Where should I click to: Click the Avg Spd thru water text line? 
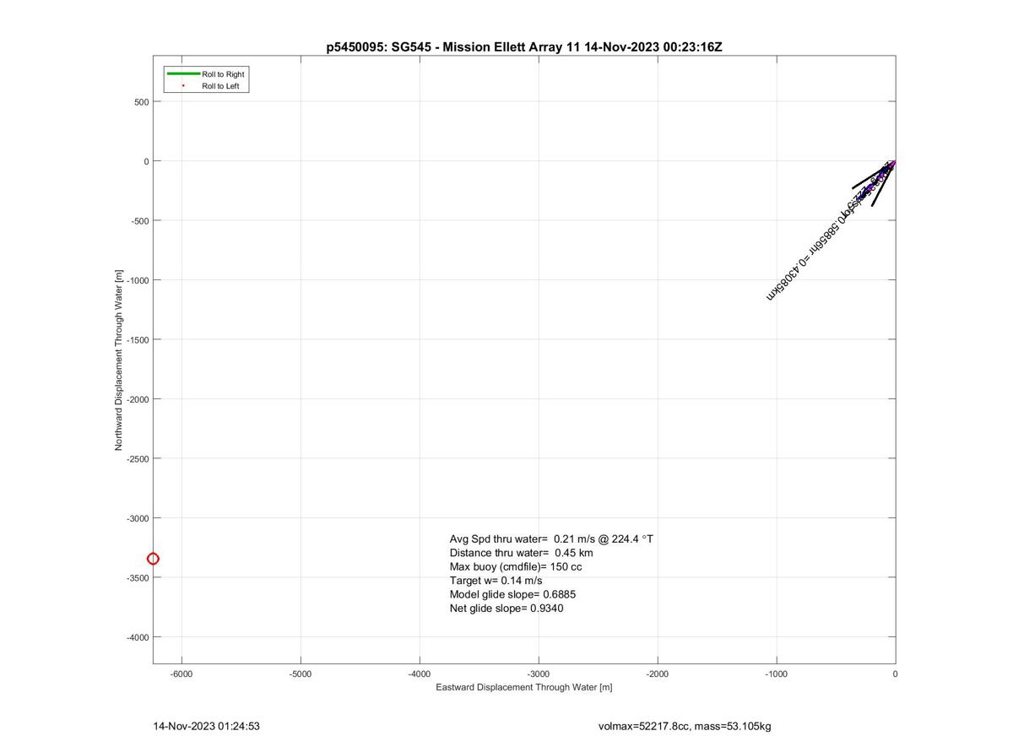551,539
